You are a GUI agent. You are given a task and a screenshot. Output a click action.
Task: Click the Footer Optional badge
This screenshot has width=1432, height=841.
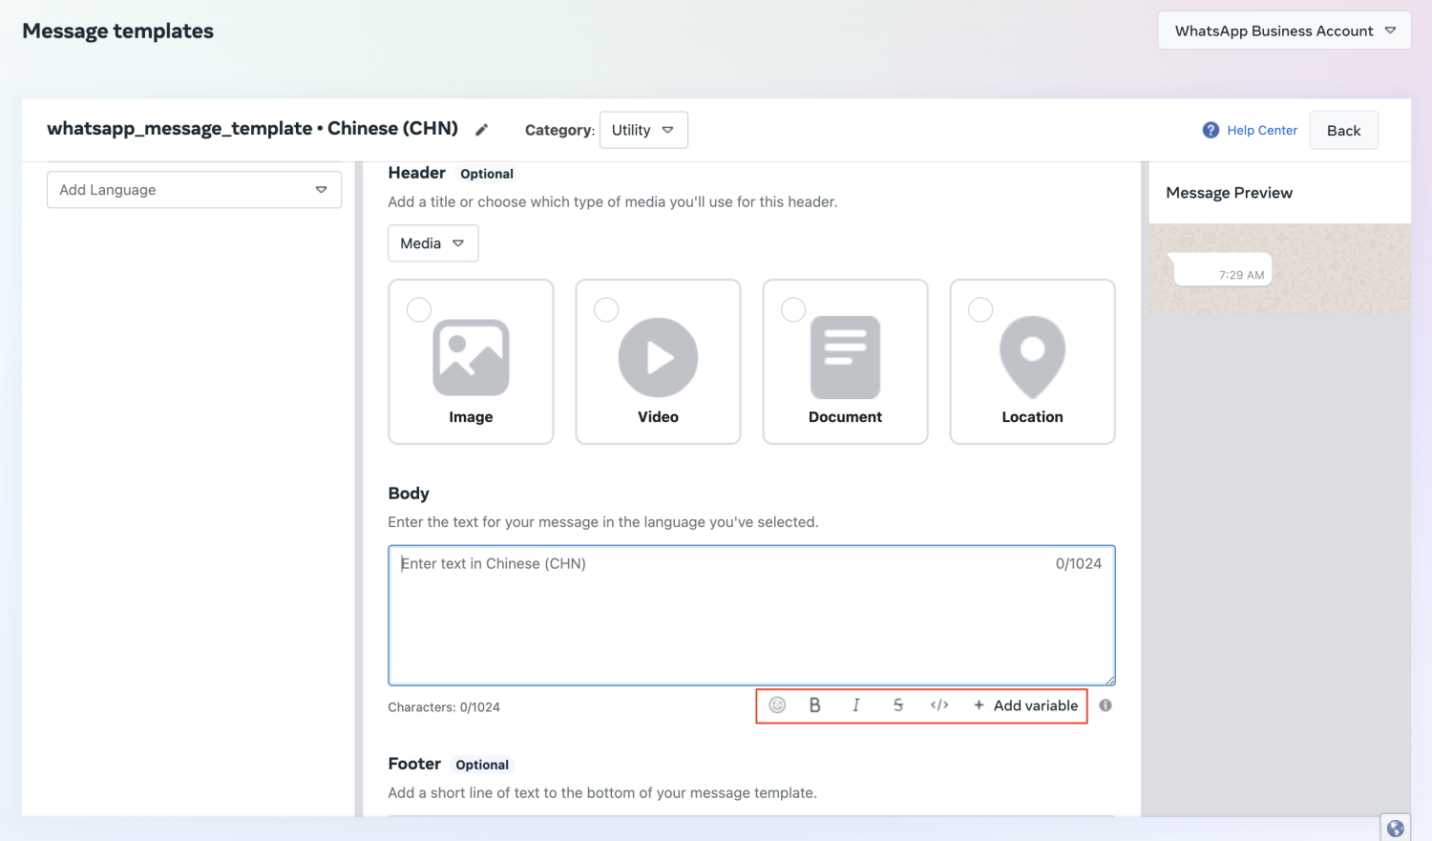pos(482,765)
